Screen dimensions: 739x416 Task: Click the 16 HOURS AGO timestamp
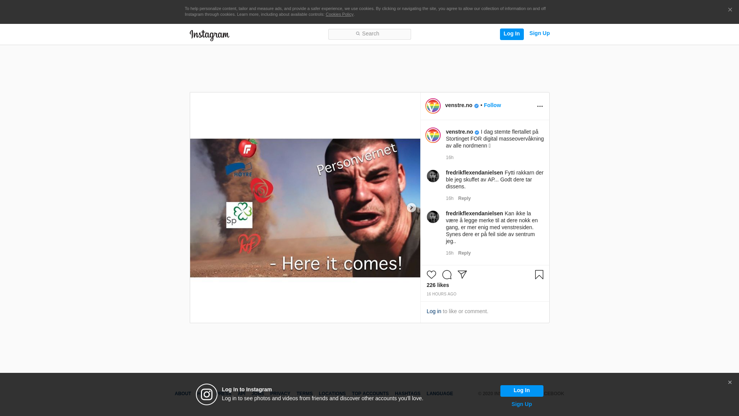(x=441, y=294)
